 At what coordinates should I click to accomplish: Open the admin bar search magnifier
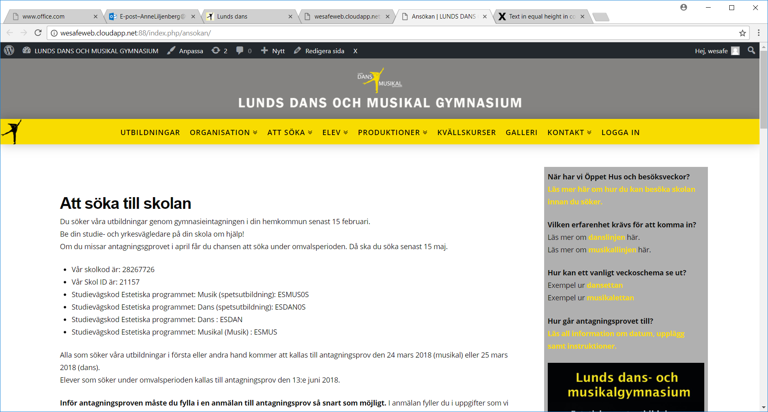pos(751,50)
